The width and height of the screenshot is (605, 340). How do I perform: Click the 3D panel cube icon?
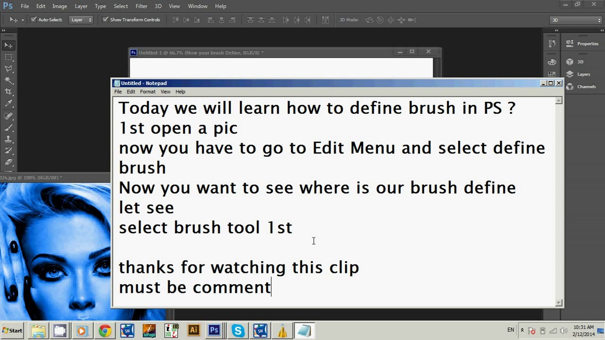point(570,62)
